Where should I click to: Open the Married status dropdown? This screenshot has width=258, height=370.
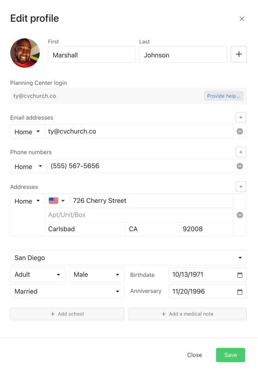coord(67,291)
